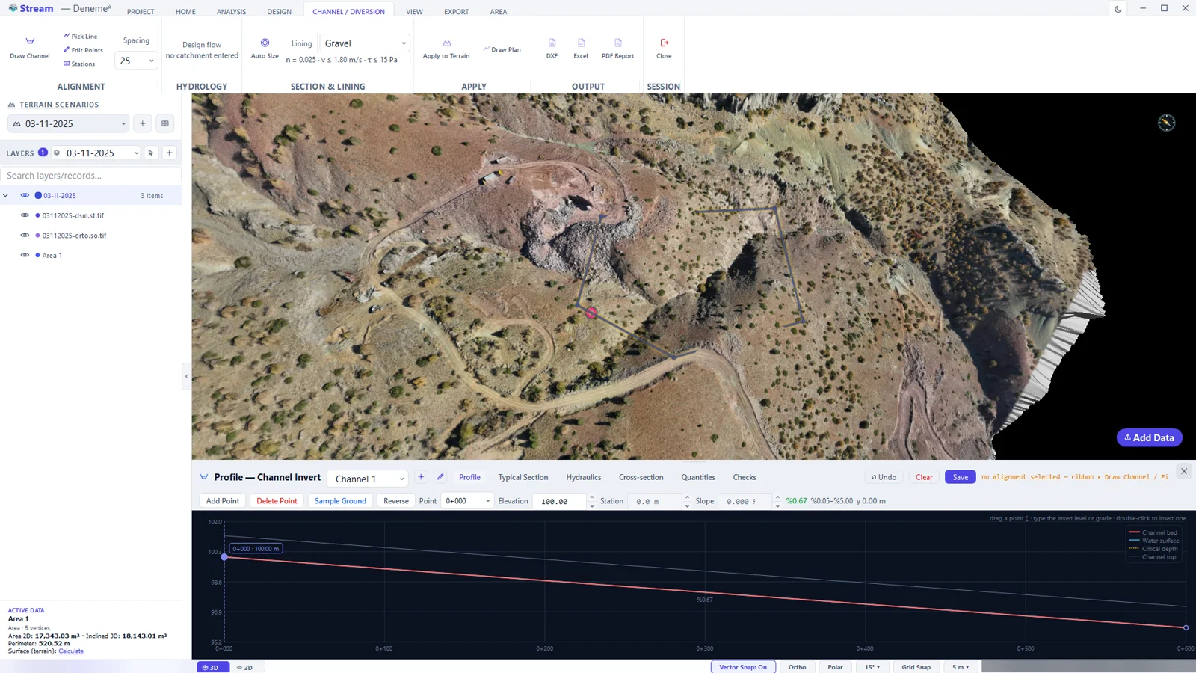
Task: Switch to the ANALYSIS ribbon tab
Action: coord(231,12)
